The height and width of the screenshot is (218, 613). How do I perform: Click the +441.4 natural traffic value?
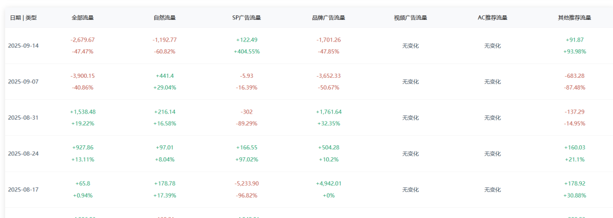click(x=165, y=76)
